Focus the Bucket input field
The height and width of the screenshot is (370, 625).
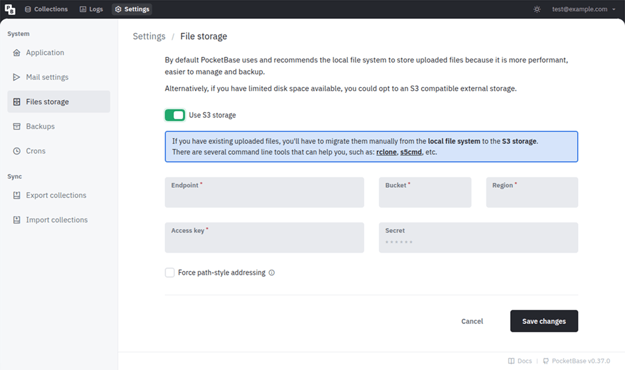[x=425, y=192]
